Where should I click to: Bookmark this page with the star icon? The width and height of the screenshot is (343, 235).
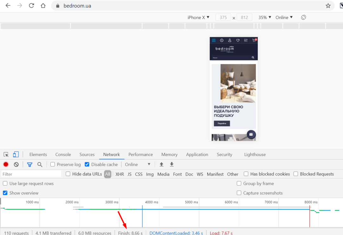[x=328, y=6]
